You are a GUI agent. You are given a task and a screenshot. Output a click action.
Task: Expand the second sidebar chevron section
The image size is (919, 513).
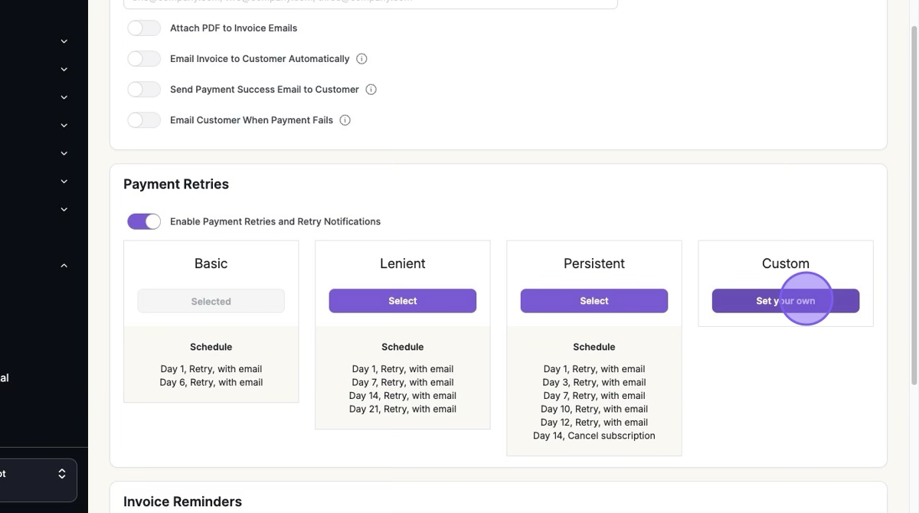(x=64, y=70)
